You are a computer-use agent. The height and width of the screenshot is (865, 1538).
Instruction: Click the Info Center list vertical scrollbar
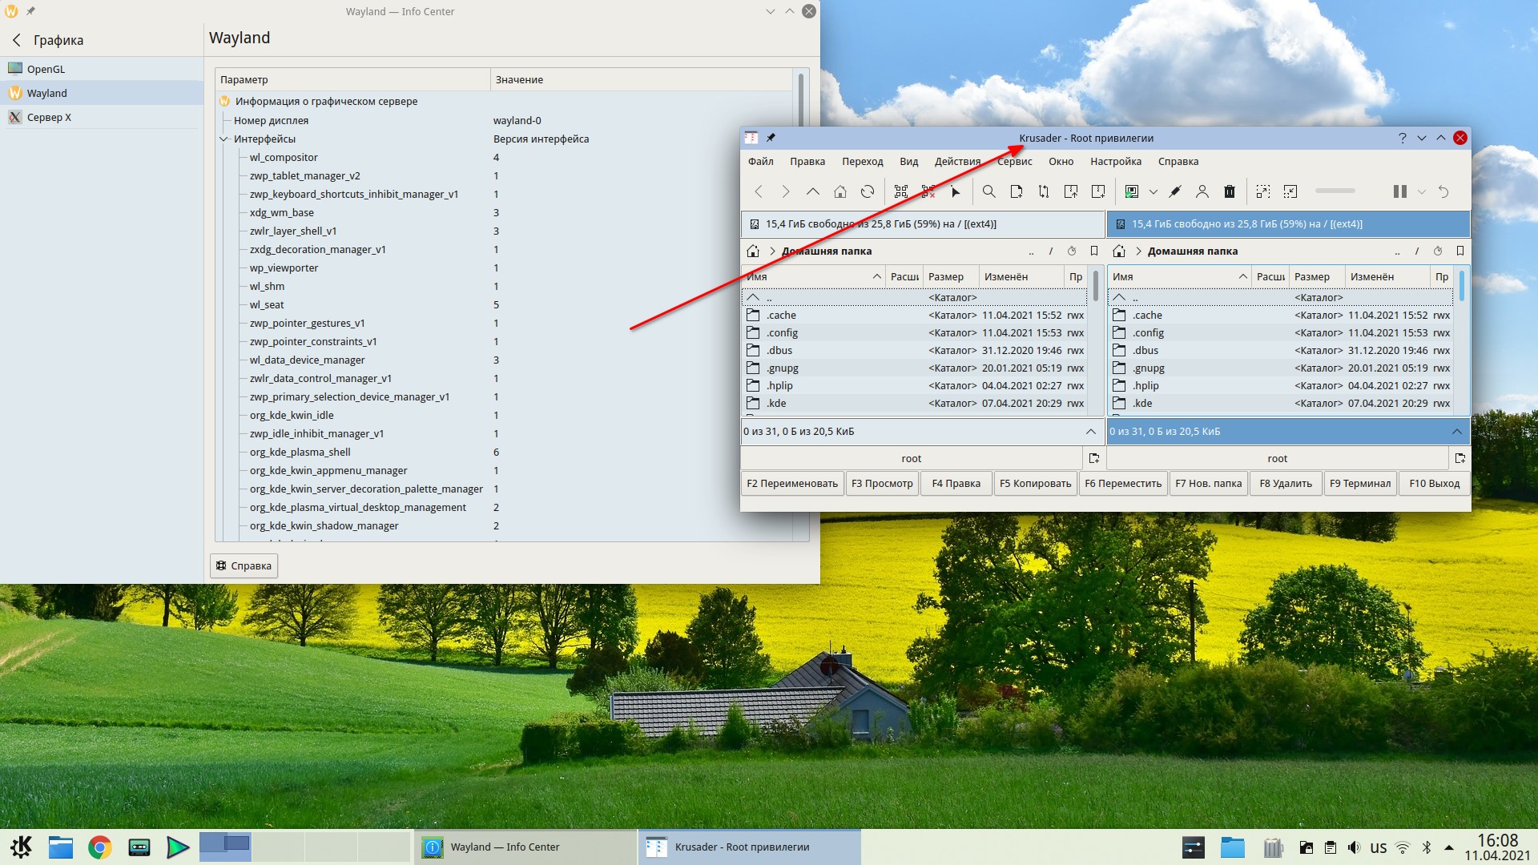click(799, 100)
